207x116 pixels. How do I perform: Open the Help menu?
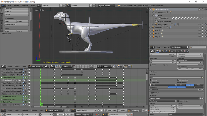[33, 5]
